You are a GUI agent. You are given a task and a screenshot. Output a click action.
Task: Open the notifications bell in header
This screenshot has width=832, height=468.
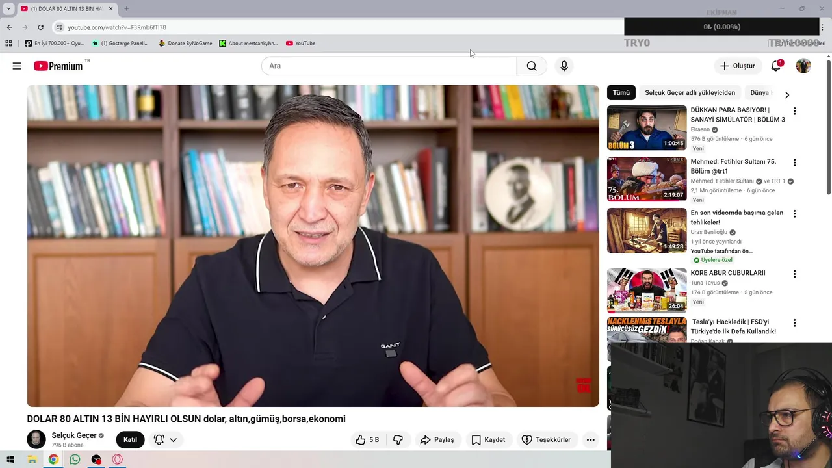[x=776, y=66]
